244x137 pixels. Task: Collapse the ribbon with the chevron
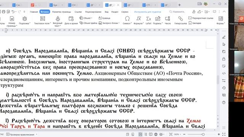224,12
